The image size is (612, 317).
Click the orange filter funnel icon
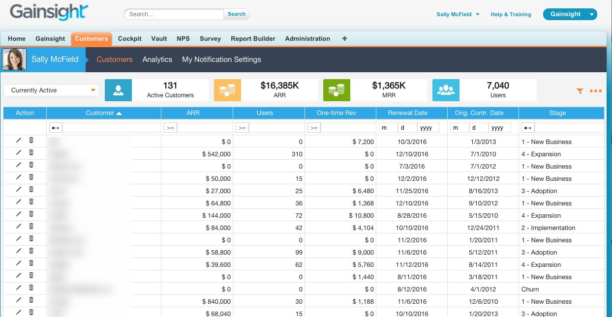pyautogui.click(x=580, y=91)
